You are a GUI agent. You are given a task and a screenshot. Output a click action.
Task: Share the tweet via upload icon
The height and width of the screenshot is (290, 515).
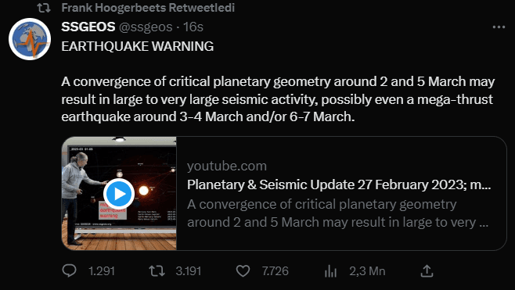coord(427,271)
